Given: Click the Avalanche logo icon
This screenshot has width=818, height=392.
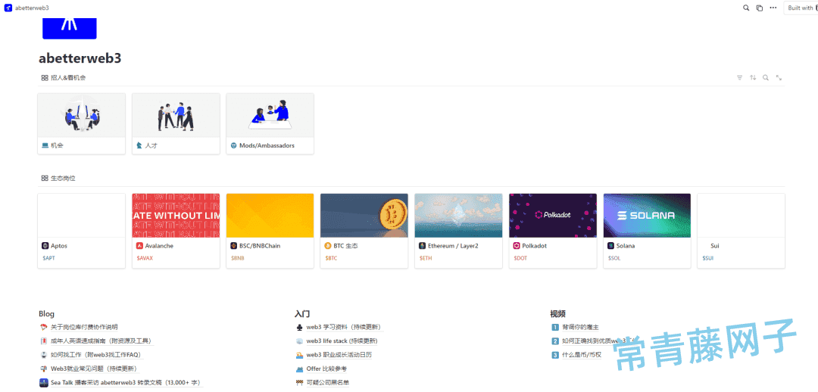Looking at the screenshot, I should [139, 245].
